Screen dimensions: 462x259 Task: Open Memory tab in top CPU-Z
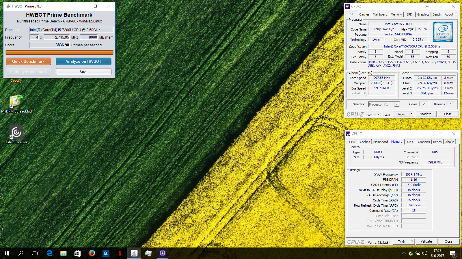[x=396, y=14]
